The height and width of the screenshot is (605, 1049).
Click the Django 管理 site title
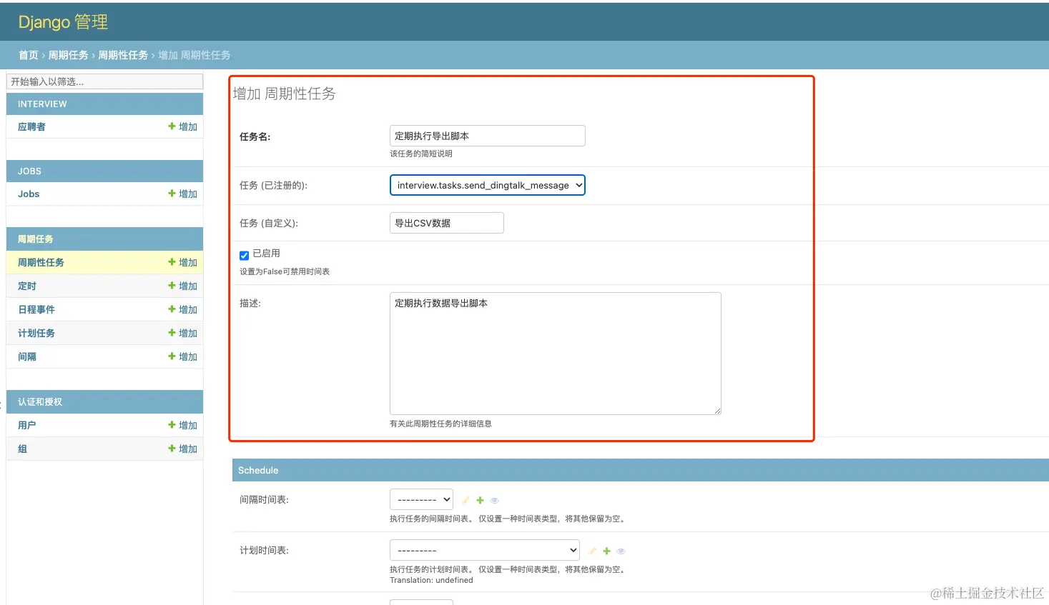click(x=63, y=22)
